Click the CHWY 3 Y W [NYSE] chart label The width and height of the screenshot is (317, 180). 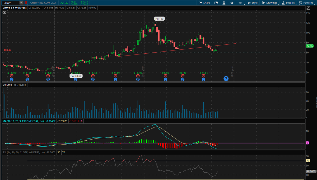(14, 8)
